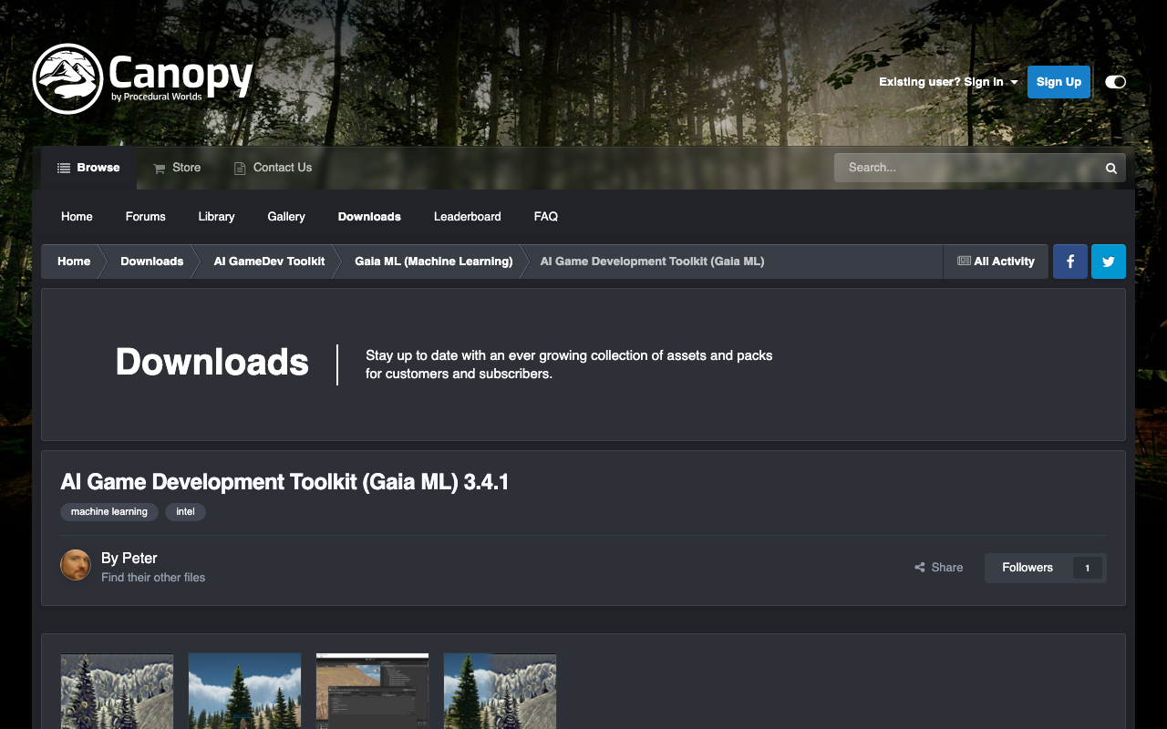Screen dimensions: 1167x729
Task: Share on Twitter icon button
Action: 1109,262
